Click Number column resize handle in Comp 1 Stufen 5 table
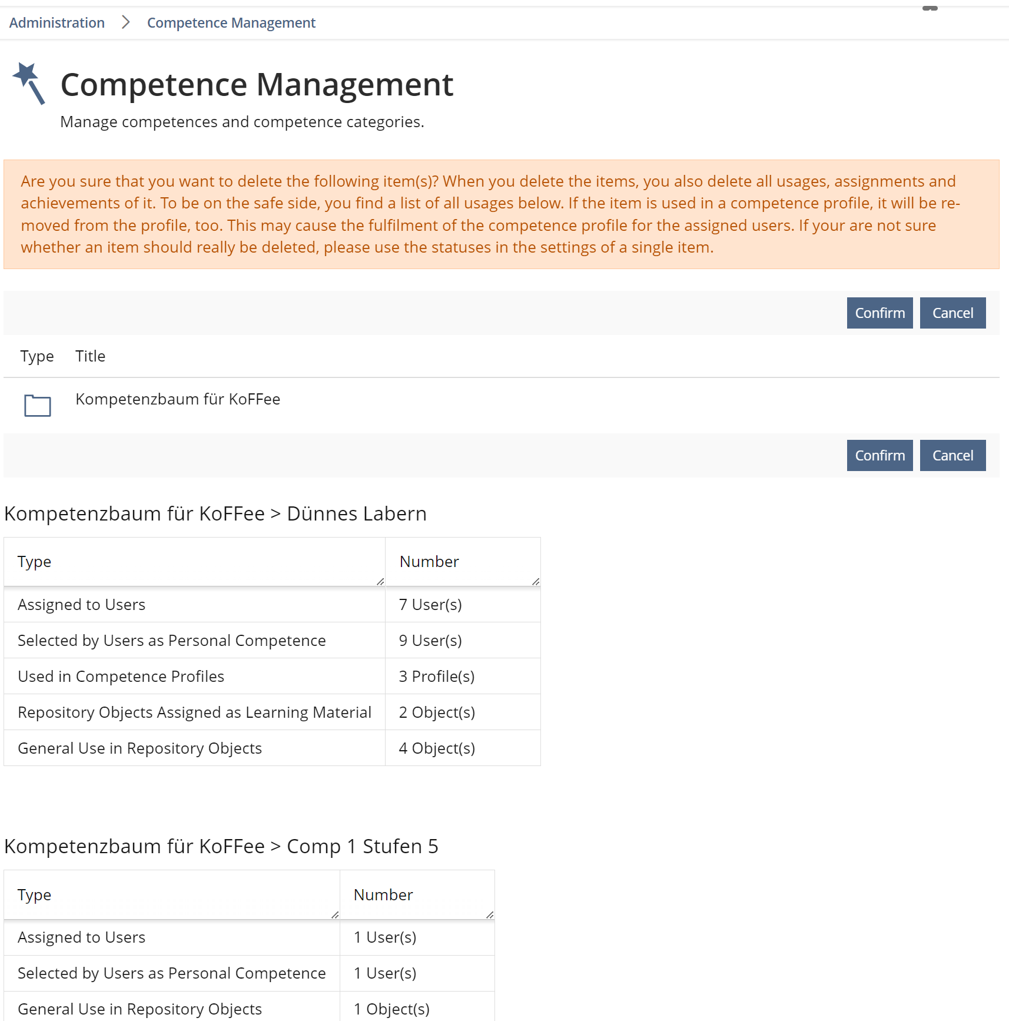 click(490, 914)
